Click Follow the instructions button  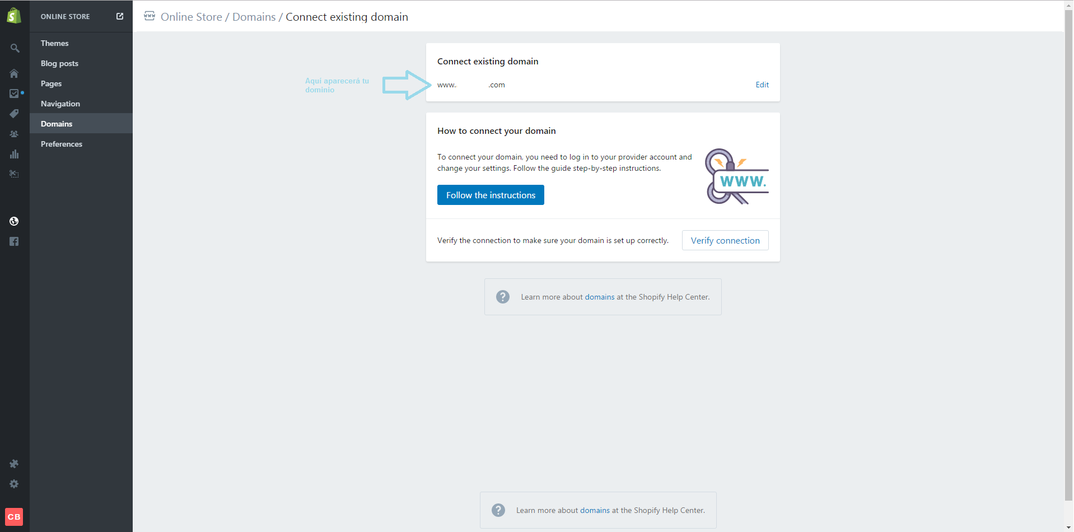click(491, 195)
